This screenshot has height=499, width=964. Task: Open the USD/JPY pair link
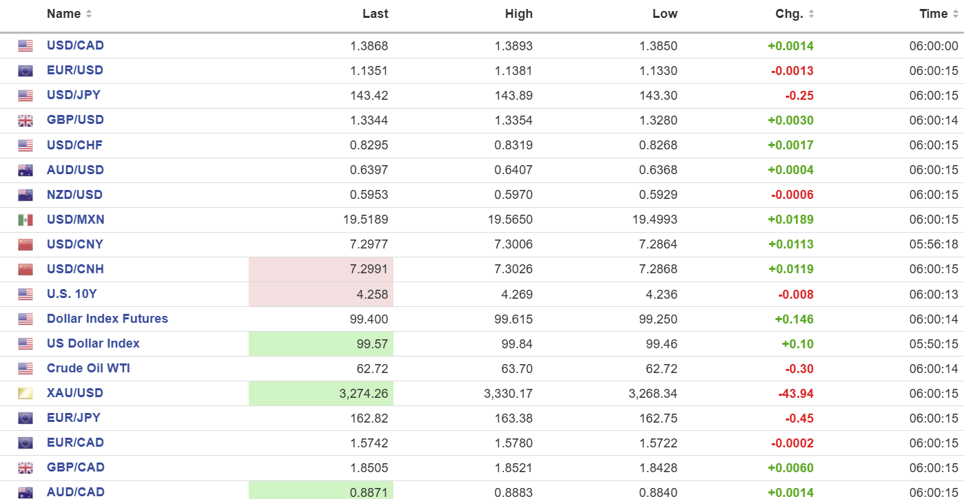point(73,95)
